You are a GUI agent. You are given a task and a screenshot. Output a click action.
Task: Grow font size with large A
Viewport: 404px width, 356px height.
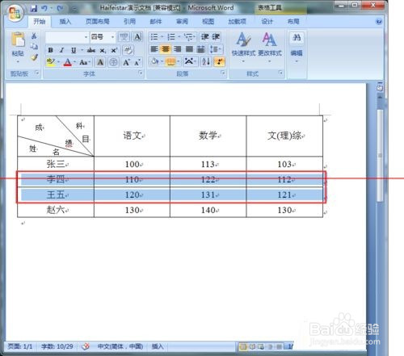[126, 62]
